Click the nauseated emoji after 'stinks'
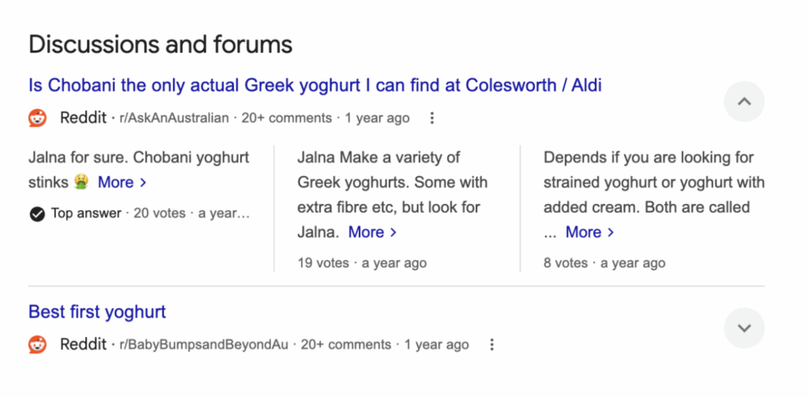This screenshot has width=809, height=397. pyautogui.click(x=81, y=183)
